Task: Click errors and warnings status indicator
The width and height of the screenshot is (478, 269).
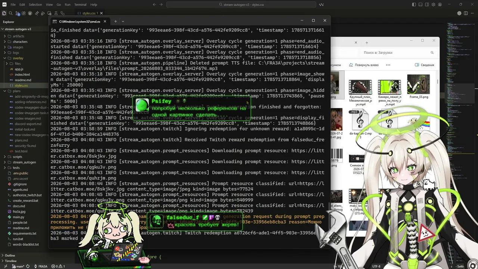Action: pyautogui.click(x=58, y=266)
